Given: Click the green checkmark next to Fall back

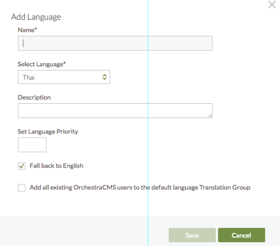Looking at the screenshot, I should [x=22, y=166].
